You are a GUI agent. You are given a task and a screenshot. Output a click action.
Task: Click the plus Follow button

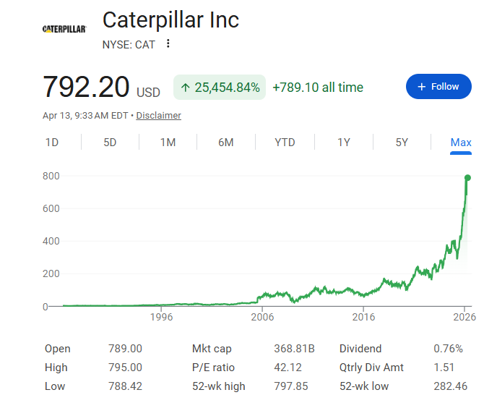pyautogui.click(x=438, y=87)
